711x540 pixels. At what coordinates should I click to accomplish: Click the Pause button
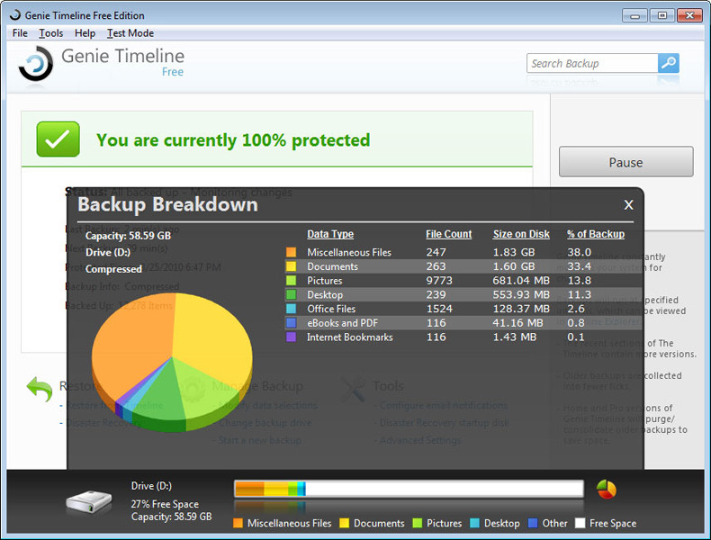point(625,162)
